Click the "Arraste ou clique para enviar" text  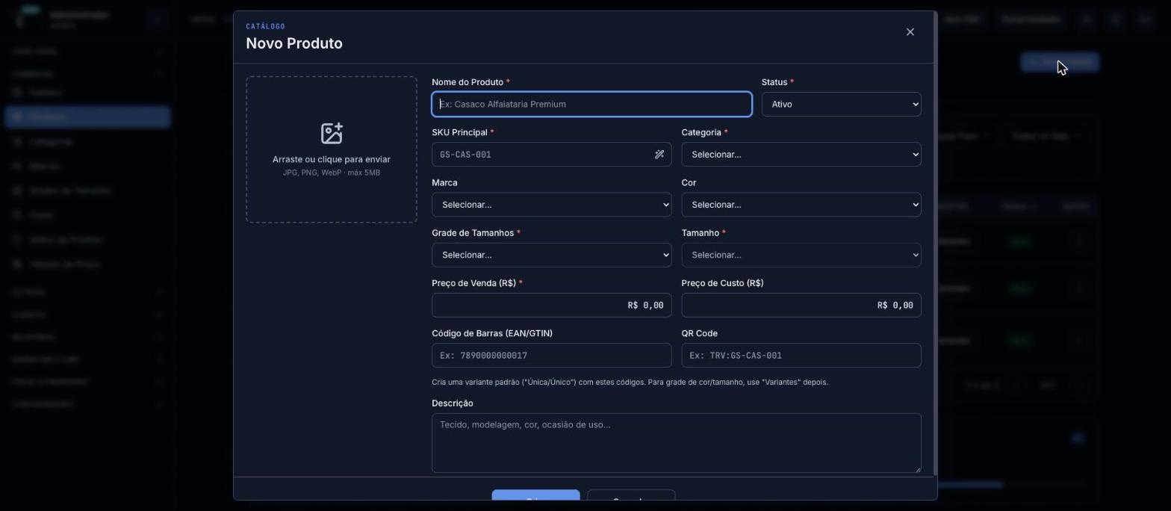click(x=332, y=159)
